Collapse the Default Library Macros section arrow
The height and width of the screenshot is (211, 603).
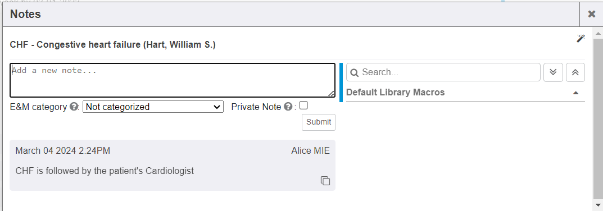575,93
